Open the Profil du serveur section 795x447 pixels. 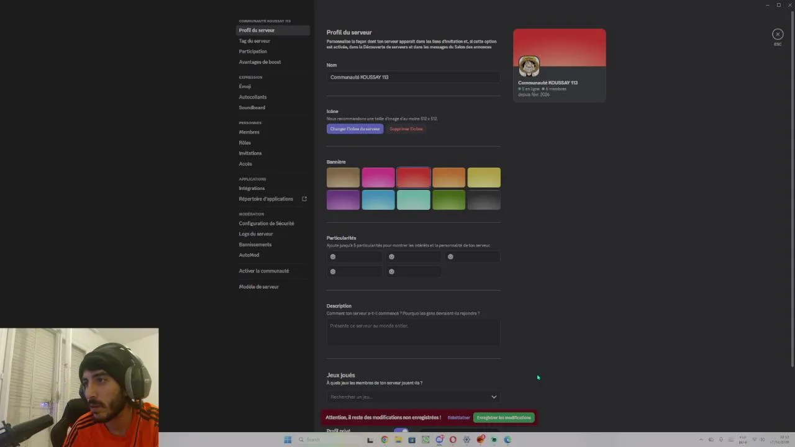coord(273,30)
